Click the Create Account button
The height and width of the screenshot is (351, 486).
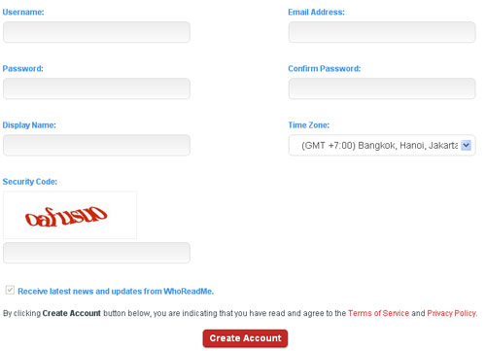pos(245,338)
